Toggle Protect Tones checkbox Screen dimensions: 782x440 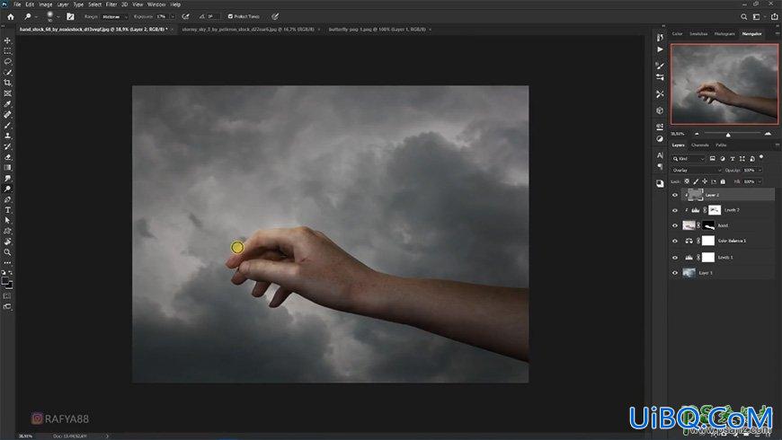click(x=230, y=16)
